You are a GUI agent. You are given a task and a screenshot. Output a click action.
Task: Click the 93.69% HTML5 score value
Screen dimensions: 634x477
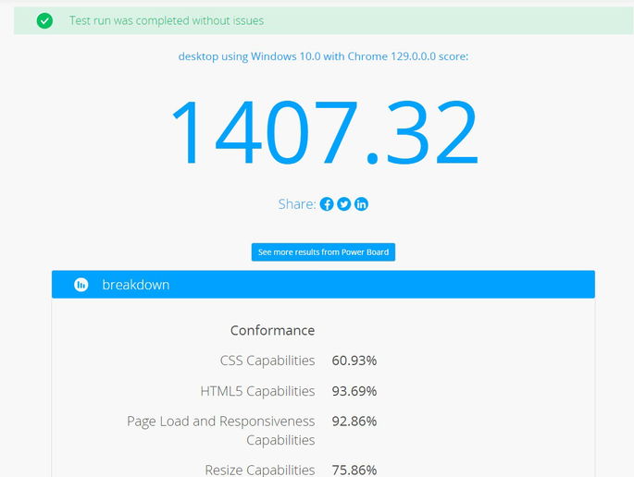click(x=354, y=391)
